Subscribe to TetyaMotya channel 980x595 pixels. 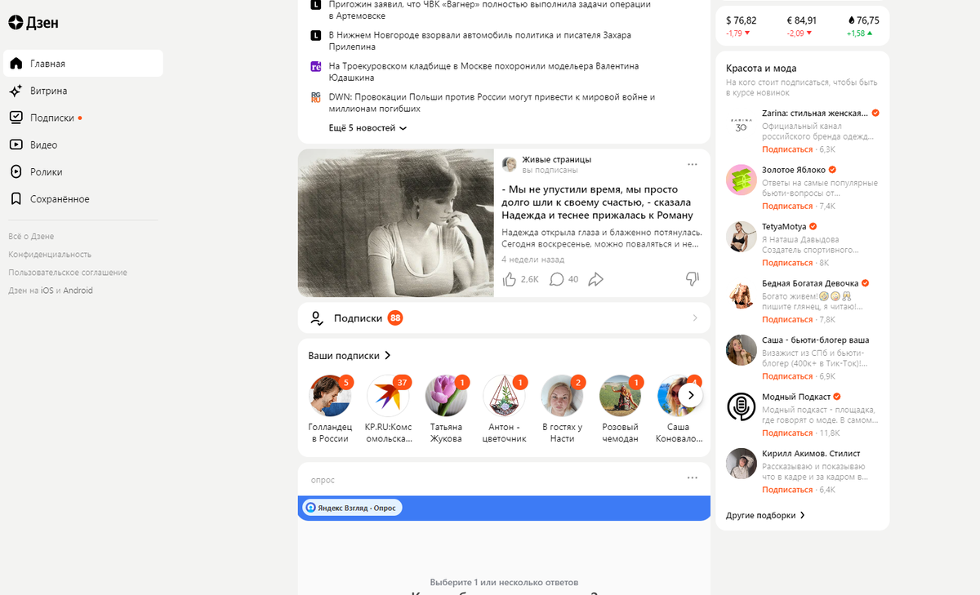click(x=787, y=263)
